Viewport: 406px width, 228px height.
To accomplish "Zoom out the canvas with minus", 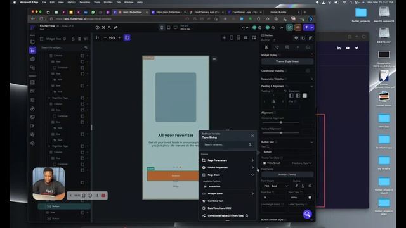I will (x=105, y=38).
